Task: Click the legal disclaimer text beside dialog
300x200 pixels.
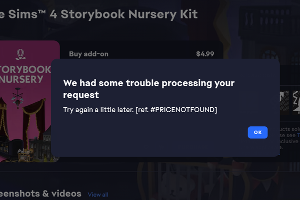Action: click(290, 135)
